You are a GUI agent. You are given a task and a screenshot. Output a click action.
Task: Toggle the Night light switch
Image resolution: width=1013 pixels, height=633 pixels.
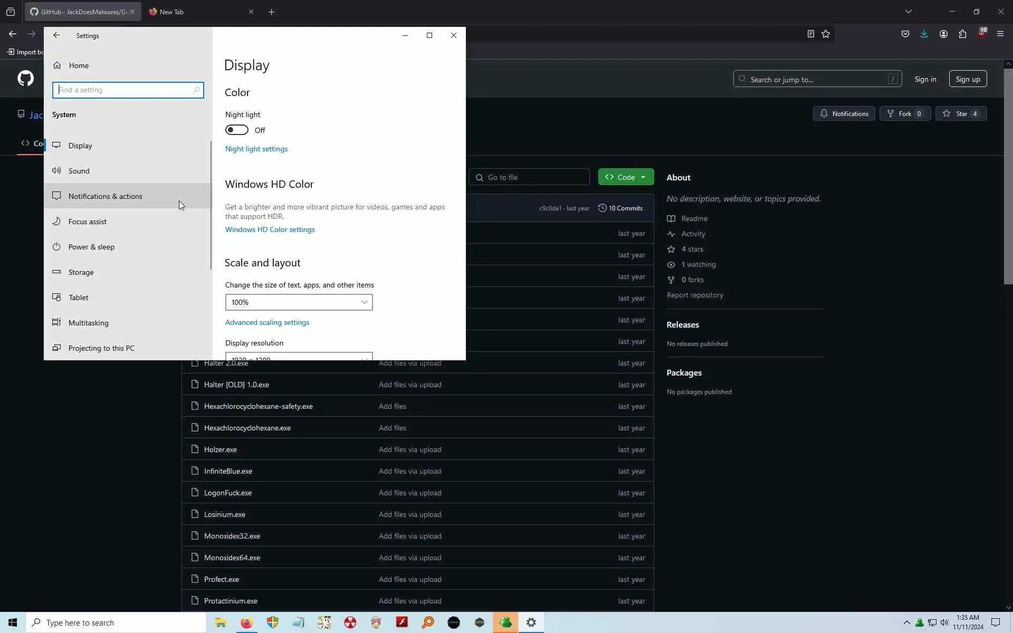[236, 130]
